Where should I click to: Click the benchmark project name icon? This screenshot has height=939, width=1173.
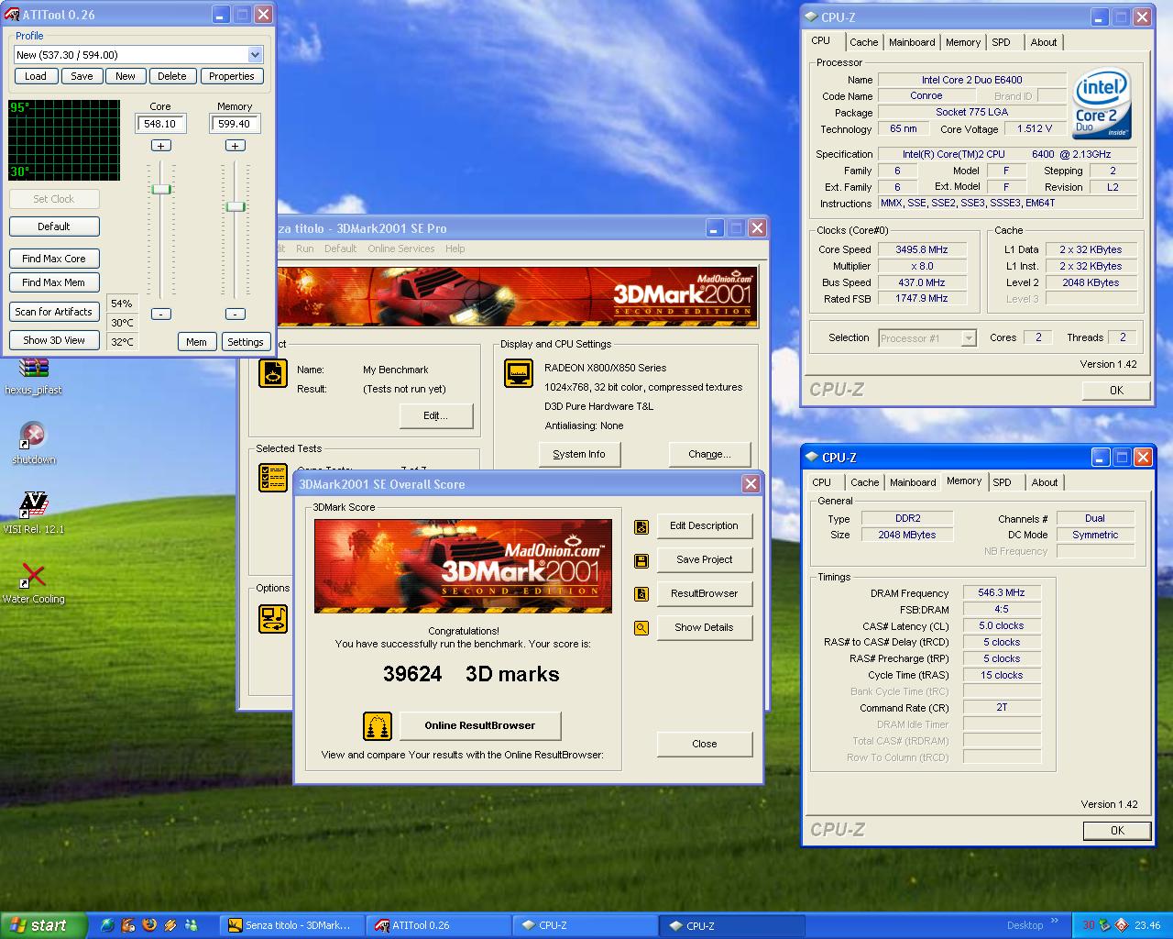click(273, 373)
